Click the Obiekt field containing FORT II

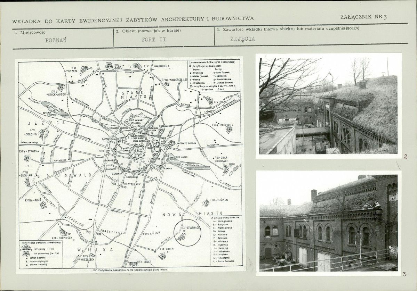tap(164, 38)
